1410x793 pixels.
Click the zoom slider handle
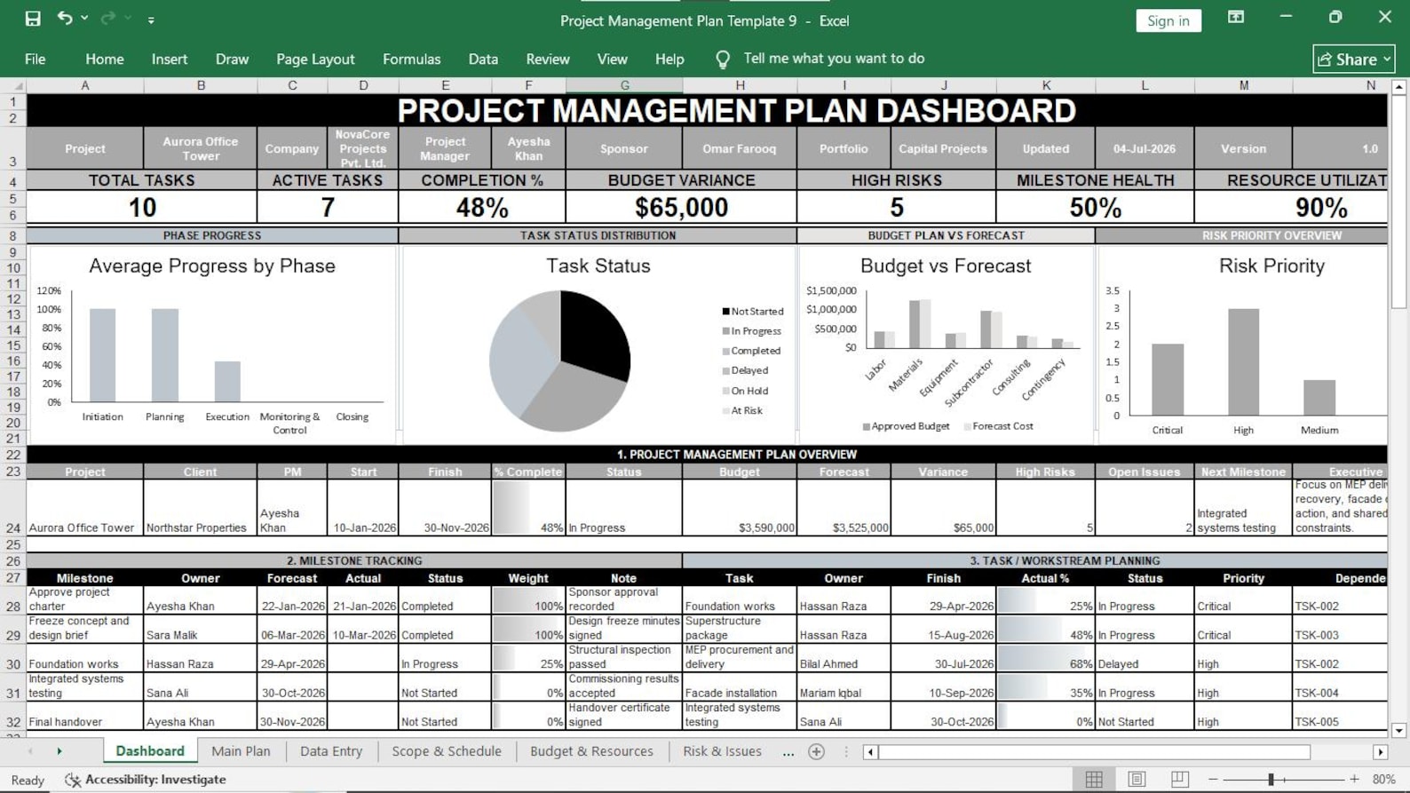(x=1271, y=780)
